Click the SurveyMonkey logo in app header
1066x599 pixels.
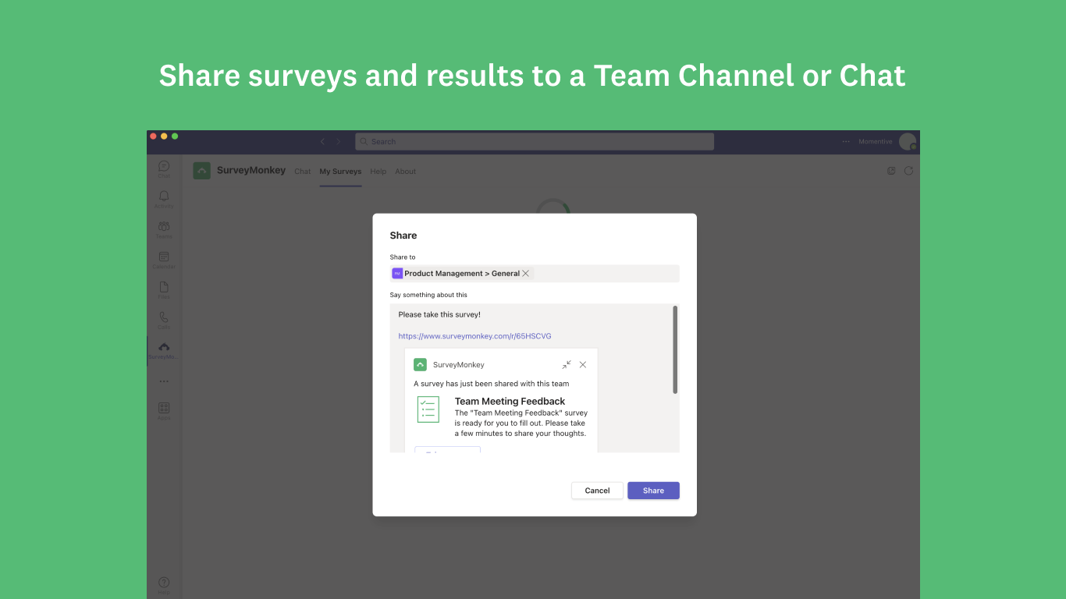click(202, 171)
